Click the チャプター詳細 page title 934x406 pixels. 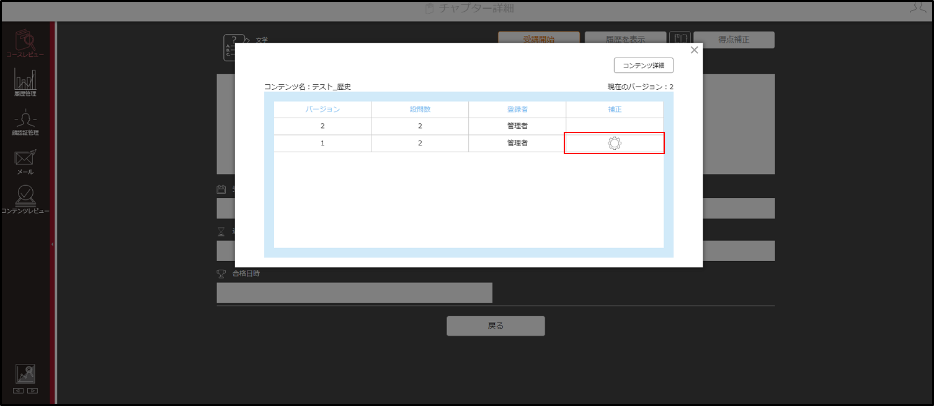coord(476,9)
